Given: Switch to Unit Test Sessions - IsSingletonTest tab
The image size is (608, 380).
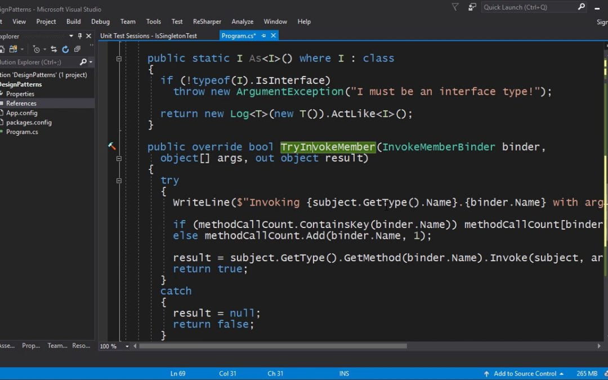Looking at the screenshot, I should pyautogui.click(x=149, y=35).
